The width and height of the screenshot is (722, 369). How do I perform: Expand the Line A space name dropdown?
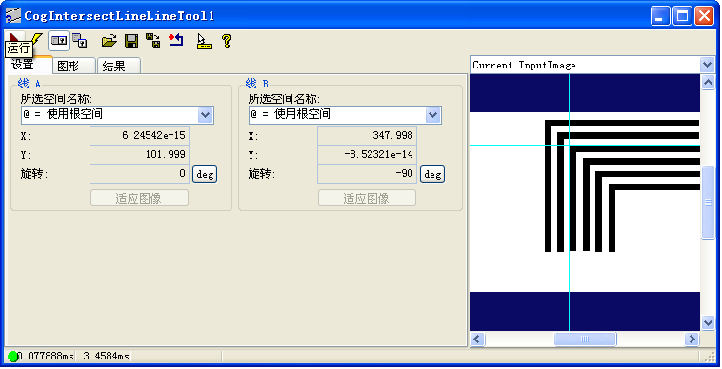tap(206, 115)
